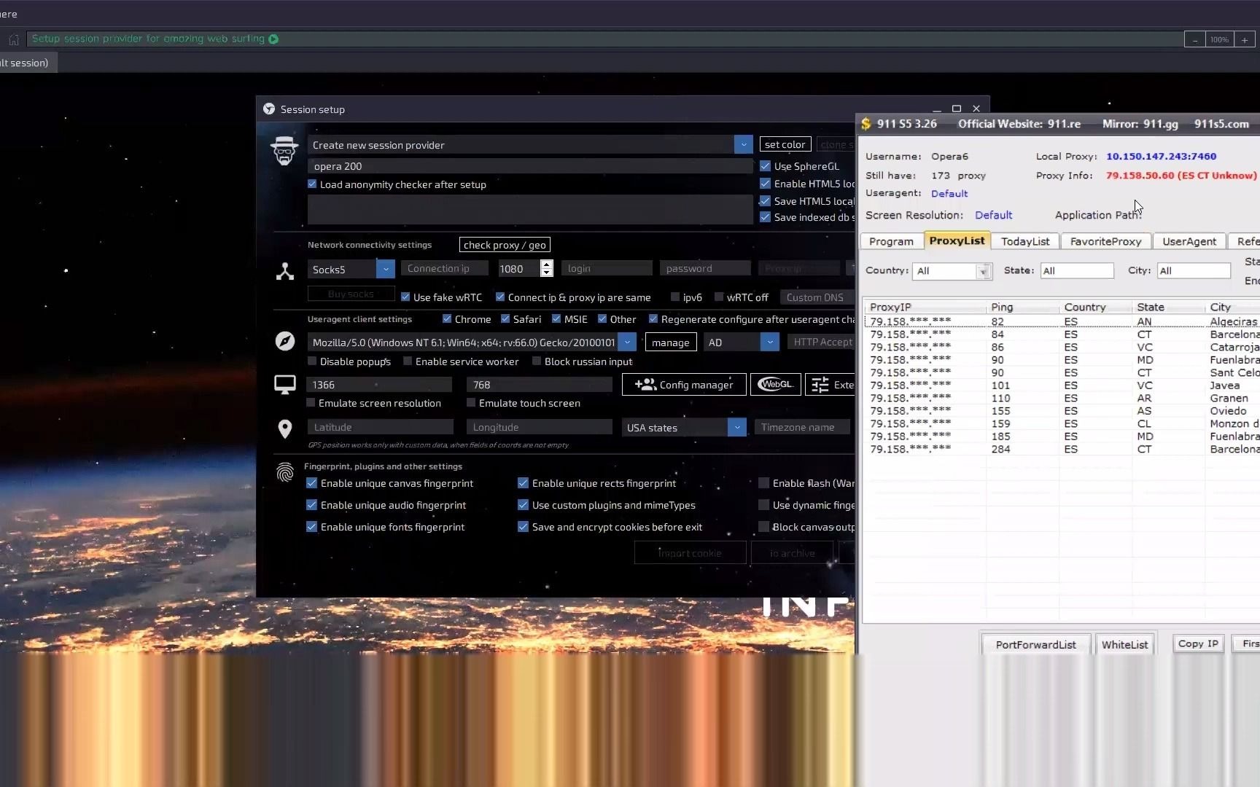Viewport: 1260px width, 787px height.
Task: Click the dollar icon in the 911 S5 title bar
Action: click(x=866, y=124)
